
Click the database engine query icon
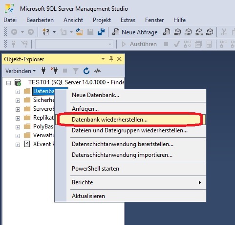(167, 32)
